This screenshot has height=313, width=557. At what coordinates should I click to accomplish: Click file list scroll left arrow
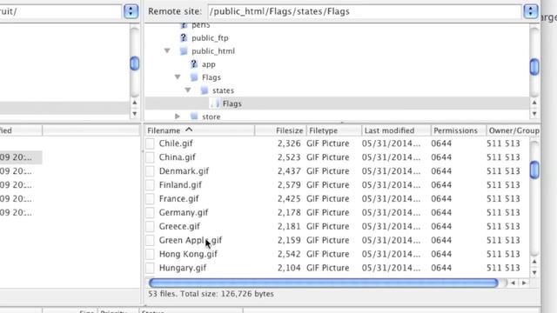[x=513, y=283]
